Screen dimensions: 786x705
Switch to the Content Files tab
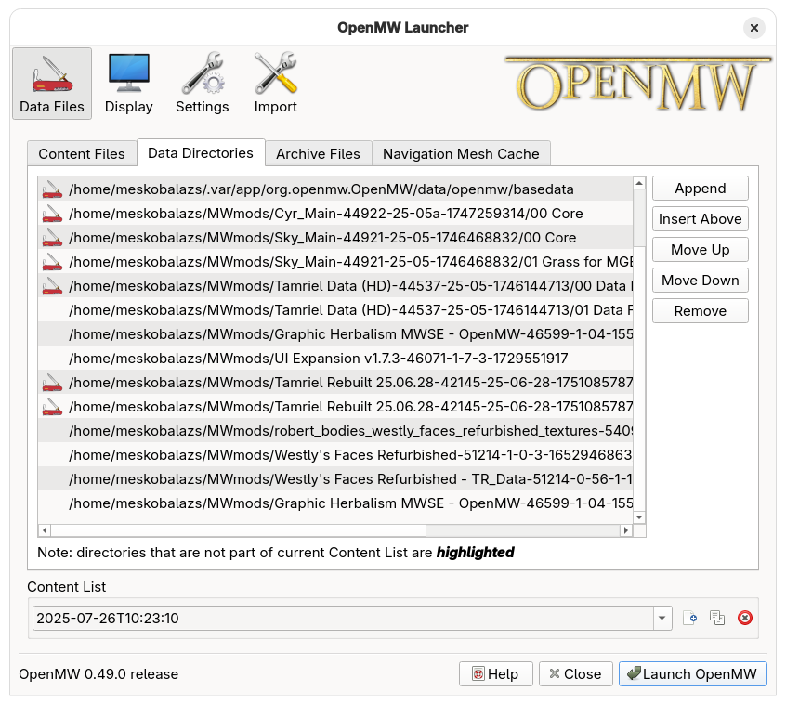[x=82, y=154]
